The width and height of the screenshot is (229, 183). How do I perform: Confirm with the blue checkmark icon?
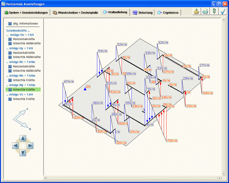coord(223,12)
